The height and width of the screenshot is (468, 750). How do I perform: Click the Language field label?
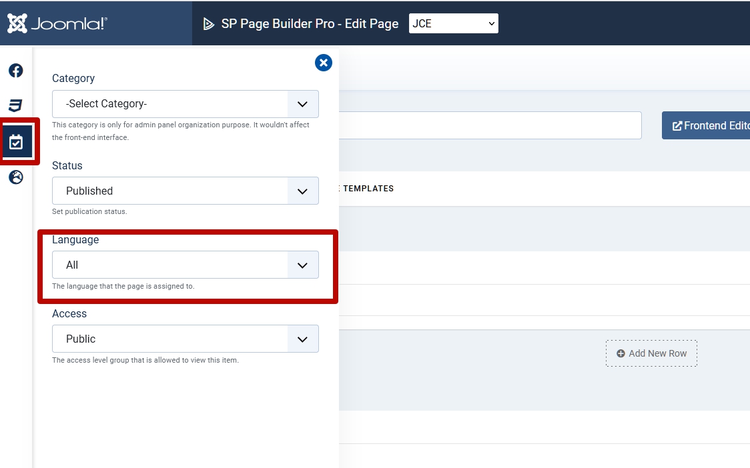[75, 239]
